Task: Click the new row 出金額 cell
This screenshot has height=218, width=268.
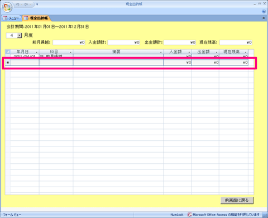Action: point(205,63)
